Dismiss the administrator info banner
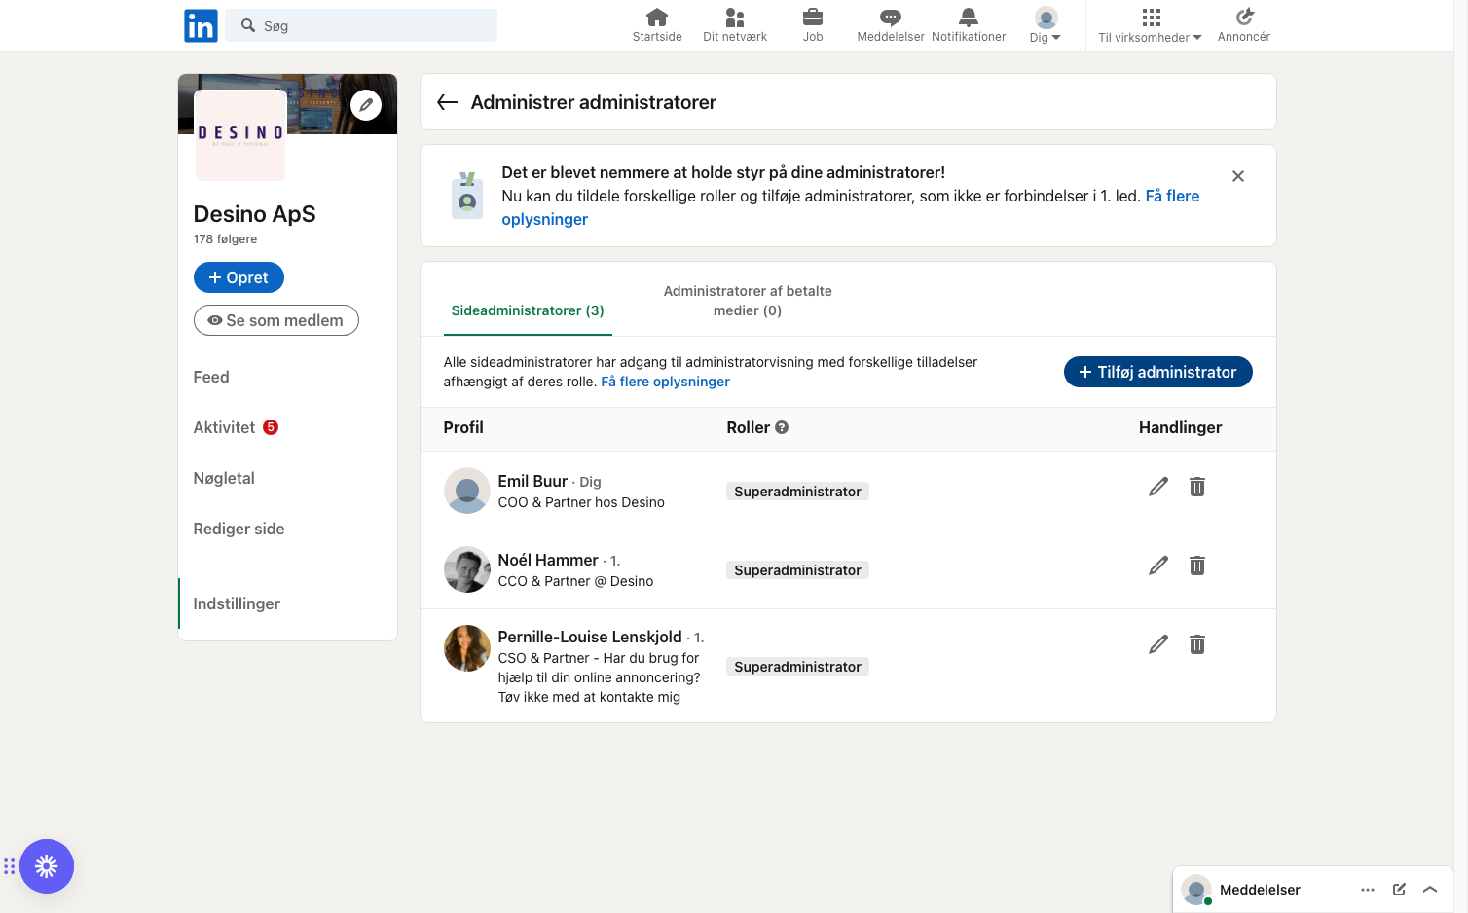Screen dimensions: 1468x913 pos(1238,176)
